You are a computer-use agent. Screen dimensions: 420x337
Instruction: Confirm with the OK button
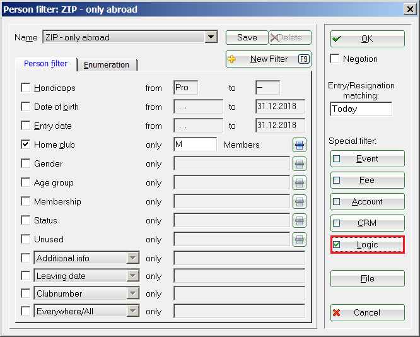click(x=367, y=39)
